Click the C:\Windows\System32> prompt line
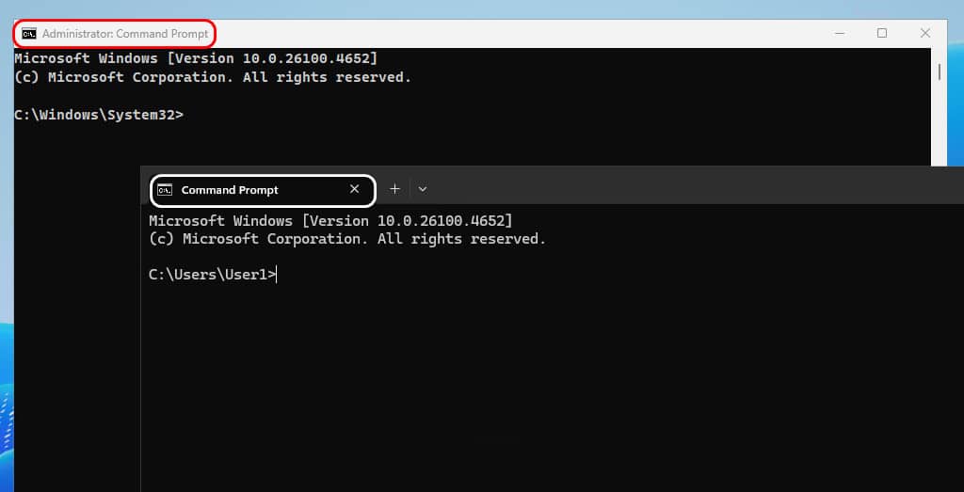Screen dimensions: 964x492 tap(98, 115)
